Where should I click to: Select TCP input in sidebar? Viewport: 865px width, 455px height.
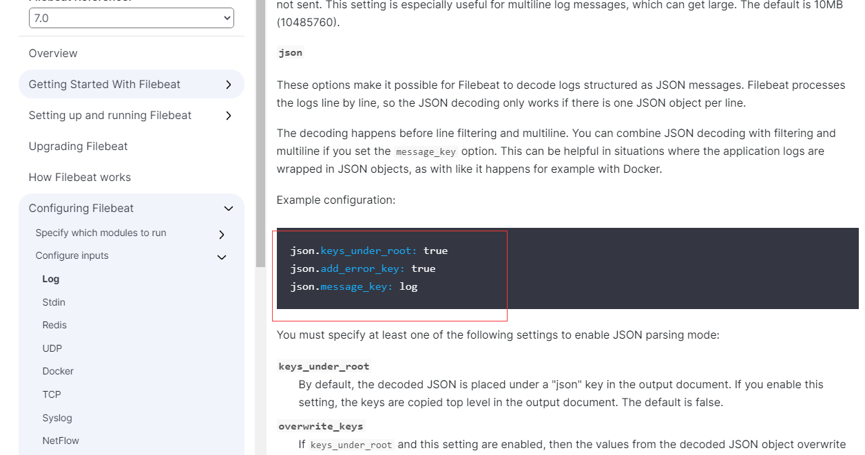(52, 394)
